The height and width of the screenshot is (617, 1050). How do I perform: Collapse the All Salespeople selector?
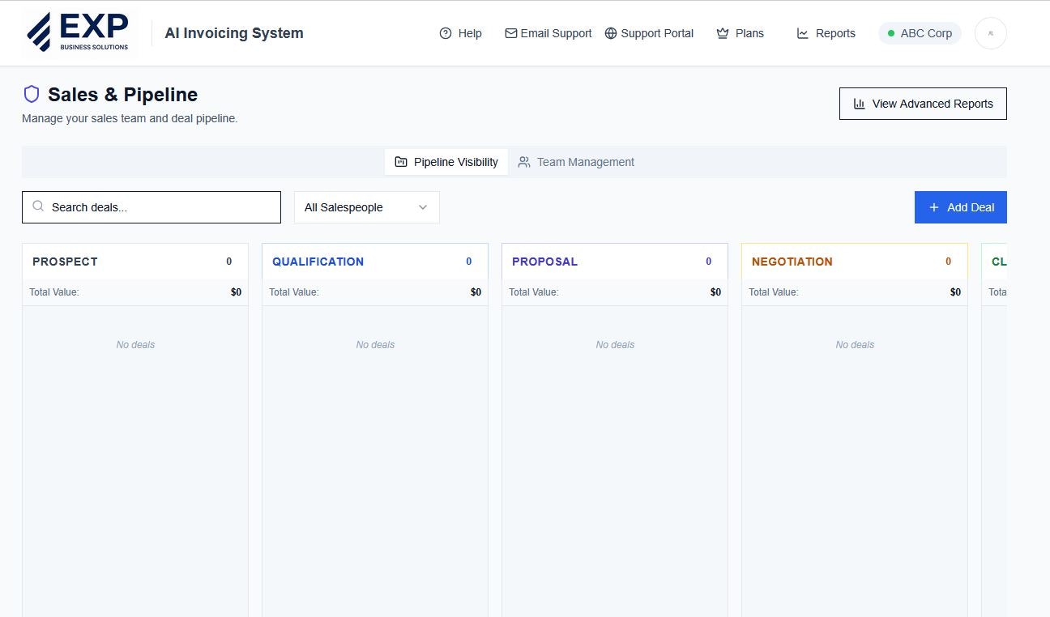pyautogui.click(x=366, y=206)
